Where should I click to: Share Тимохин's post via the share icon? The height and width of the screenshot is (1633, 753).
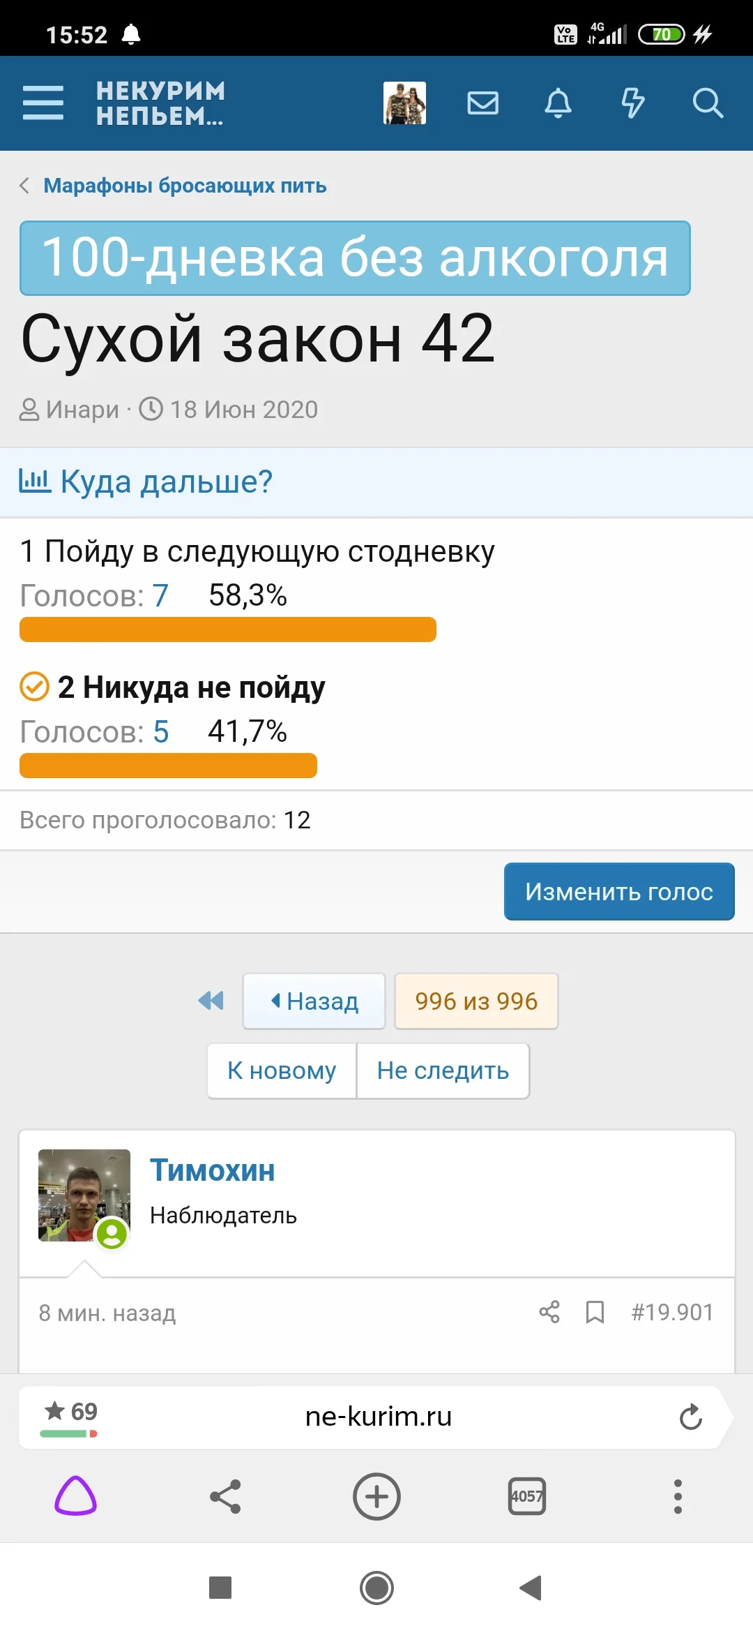pyautogui.click(x=551, y=1311)
